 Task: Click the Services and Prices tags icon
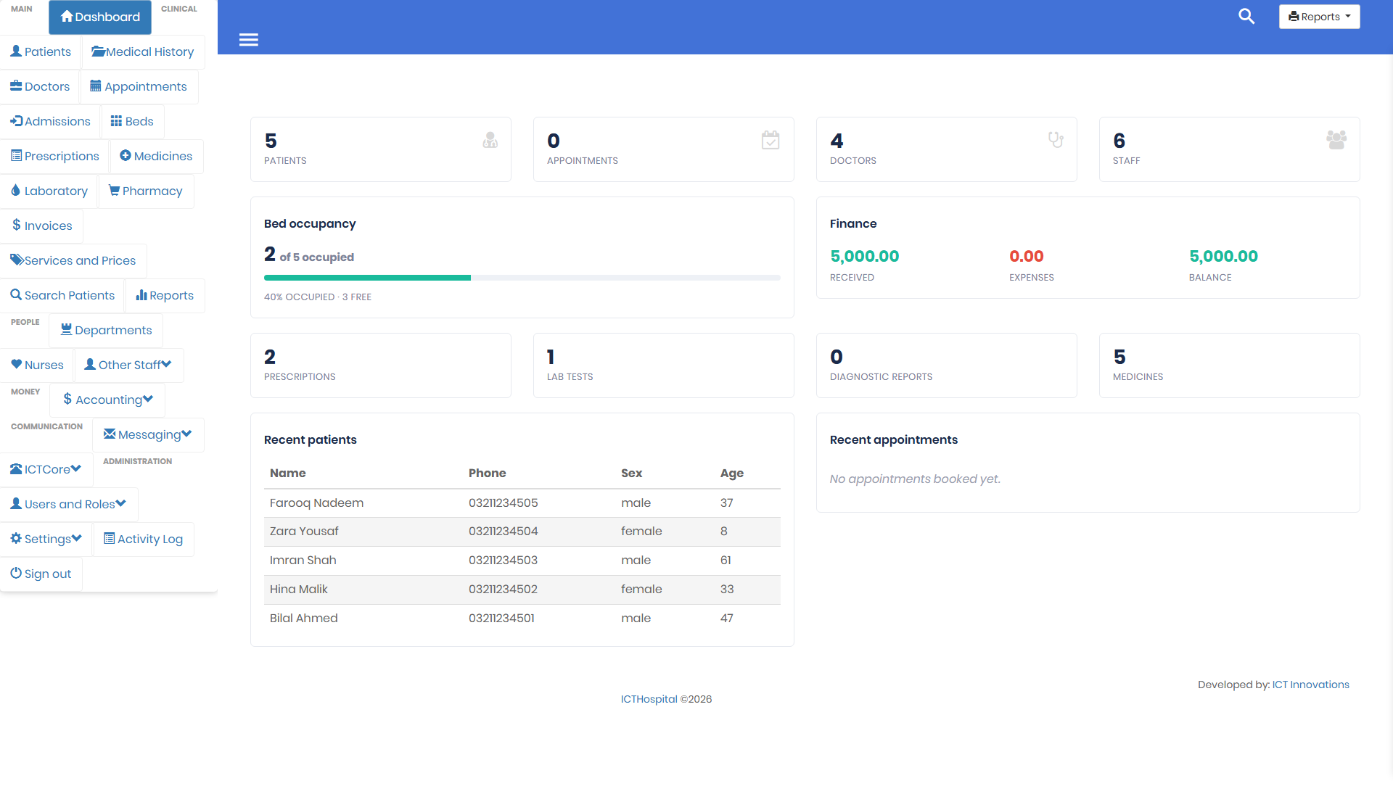click(x=17, y=260)
